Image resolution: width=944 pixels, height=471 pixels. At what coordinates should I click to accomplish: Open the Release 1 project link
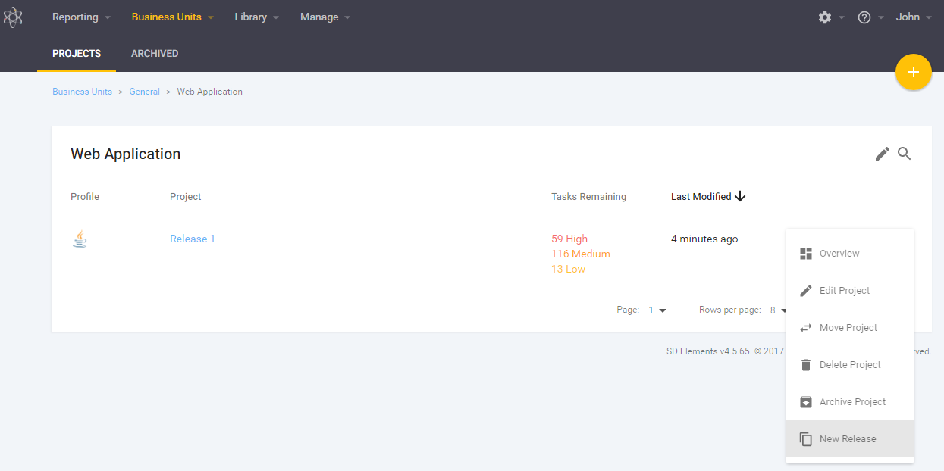193,239
